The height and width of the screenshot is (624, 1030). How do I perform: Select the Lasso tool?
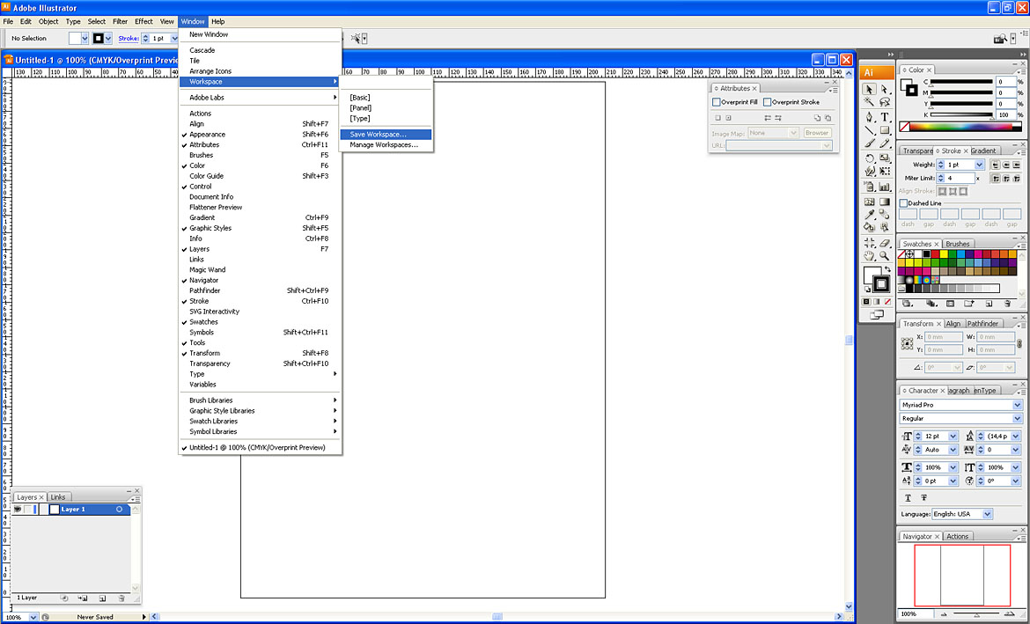click(x=885, y=102)
